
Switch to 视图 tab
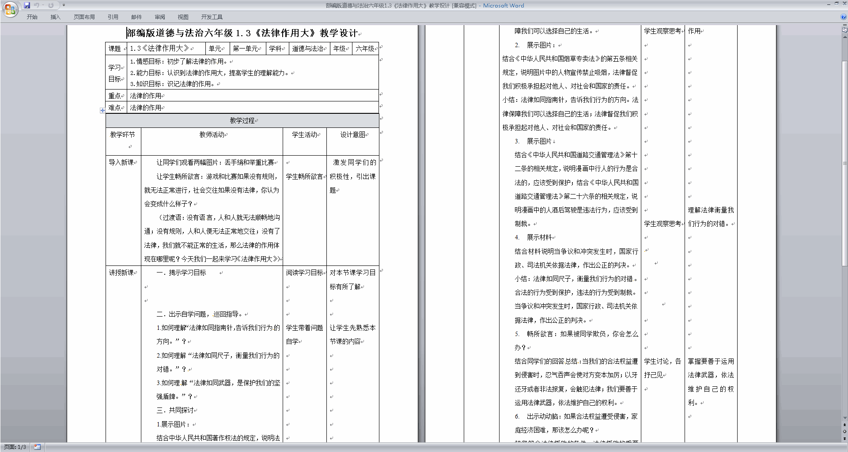coord(183,17)
